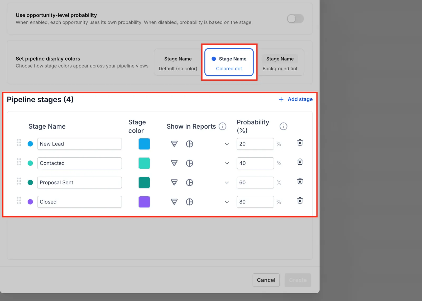Grab the drag handle of Proposal Sent row
422x301 pixels.
19,181
